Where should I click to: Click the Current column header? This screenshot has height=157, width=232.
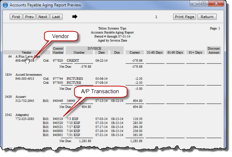click(x=134, y=53)
